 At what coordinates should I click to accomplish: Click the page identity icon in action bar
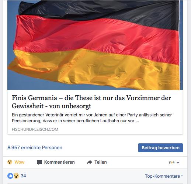172,163
